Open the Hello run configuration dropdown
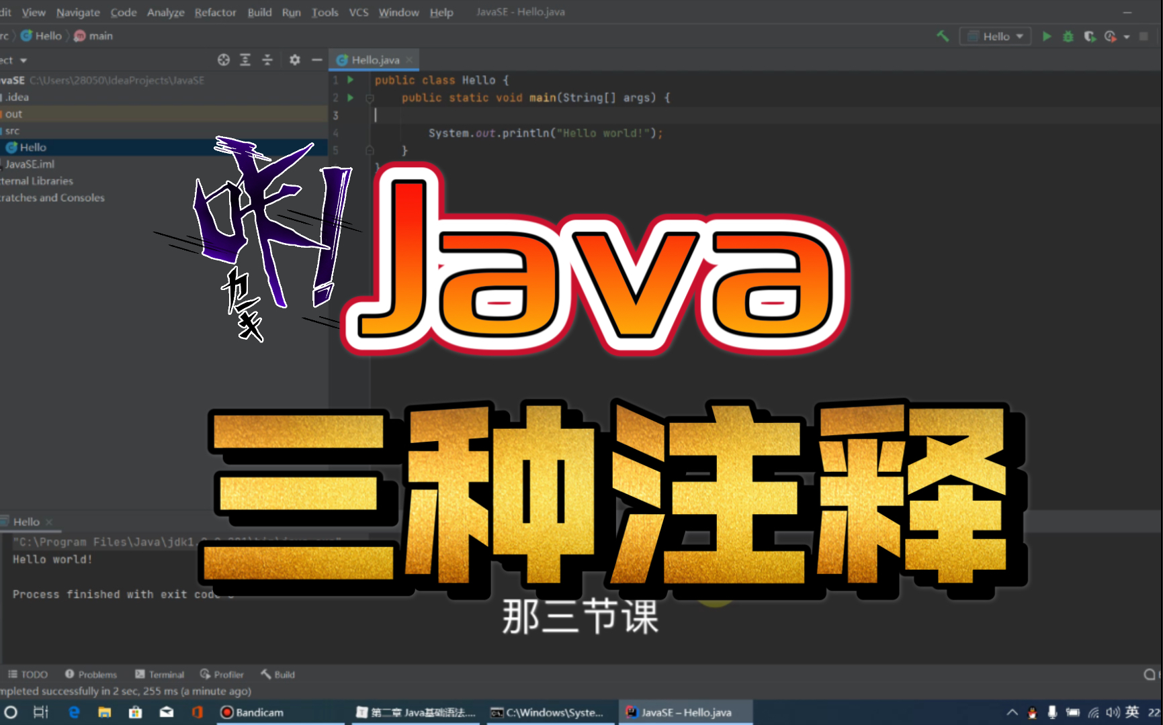 tap(995, 36)
